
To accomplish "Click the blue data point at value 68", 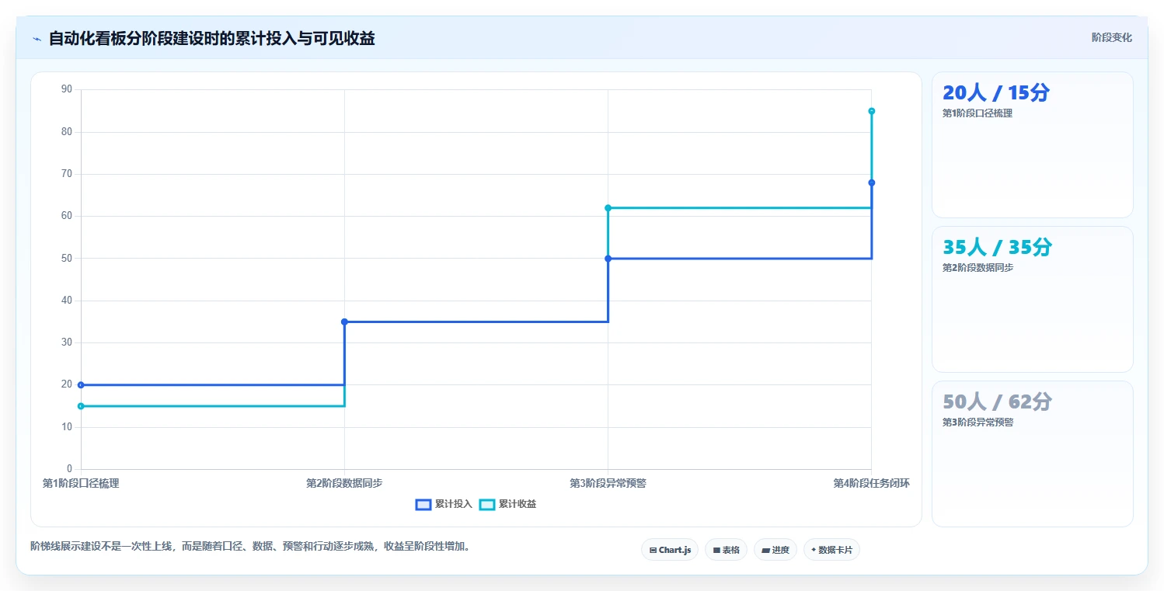I will click(x=871, y=183).
